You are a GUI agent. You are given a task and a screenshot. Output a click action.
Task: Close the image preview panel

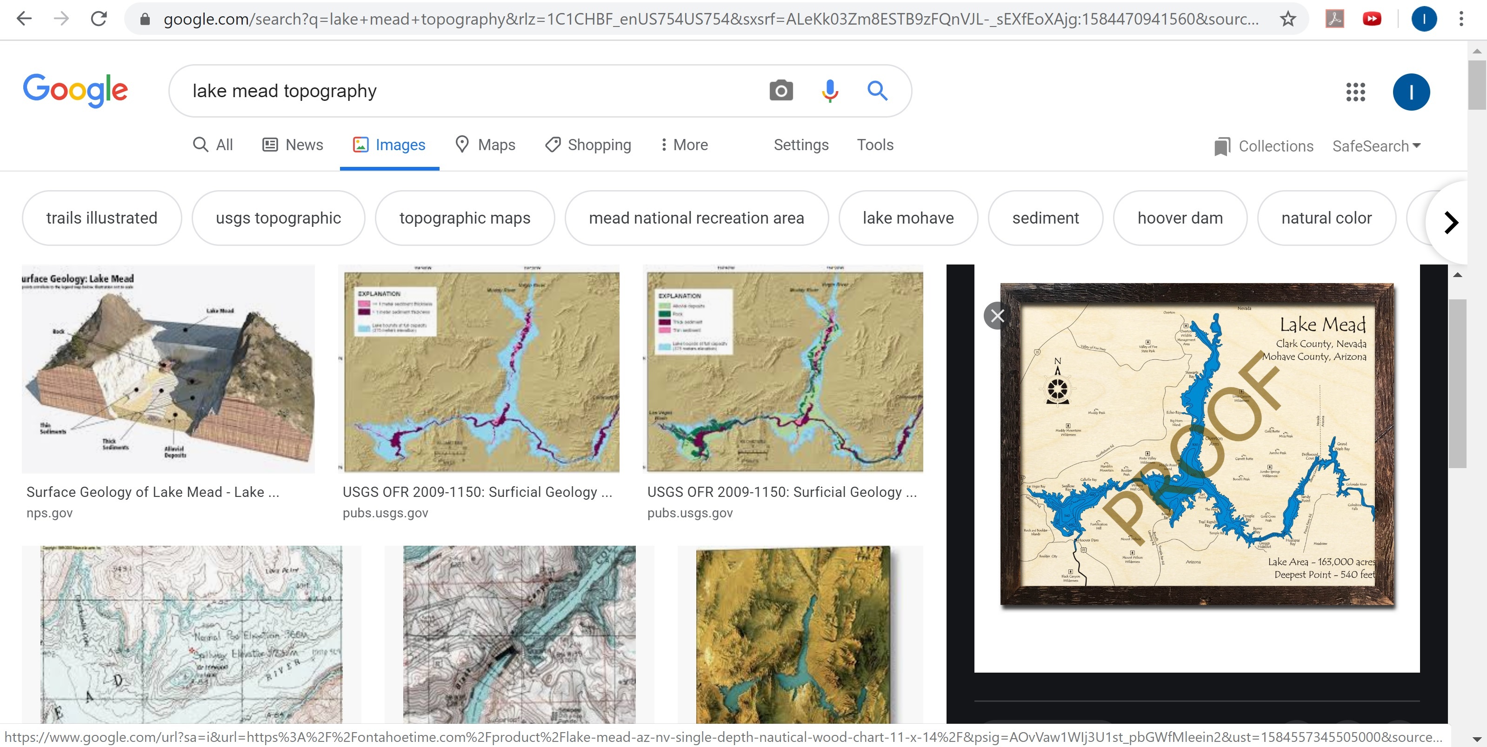click(x=997, y=316)
